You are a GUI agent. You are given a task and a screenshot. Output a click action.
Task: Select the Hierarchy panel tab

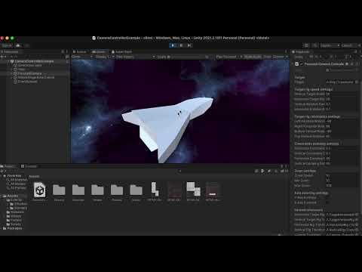click(10, 51)
